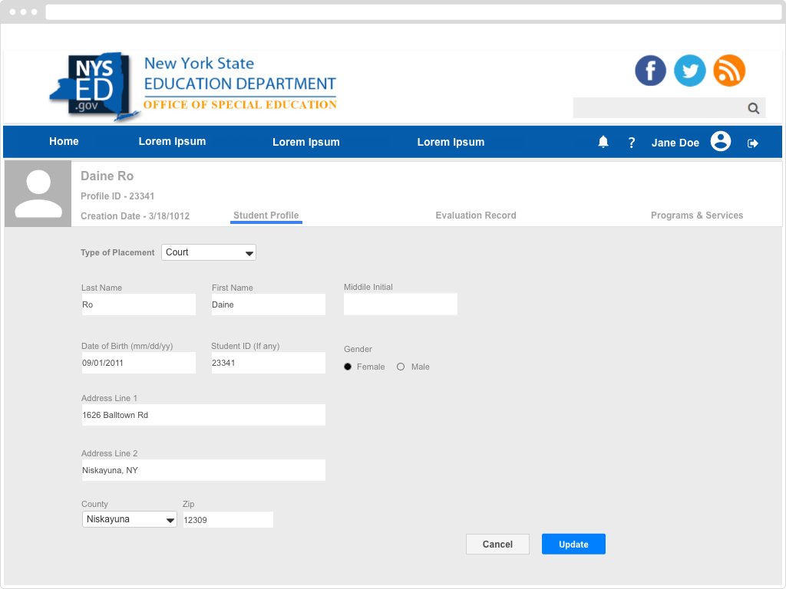Click the help question mark icon
786x589 pixels.
(632, 143)
